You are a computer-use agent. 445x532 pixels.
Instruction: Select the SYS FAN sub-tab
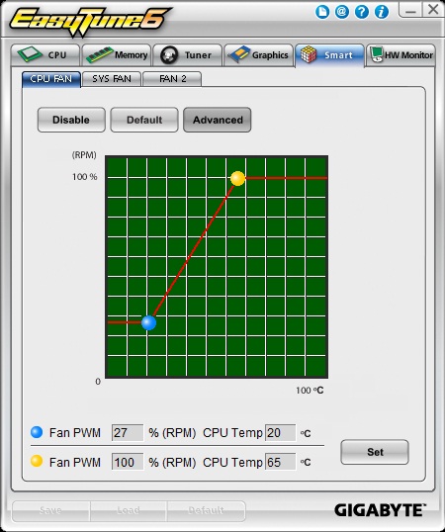click(x=112, y=79)
